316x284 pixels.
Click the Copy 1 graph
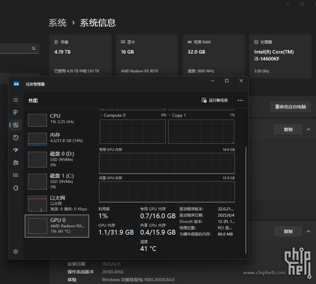pos(201,131)
